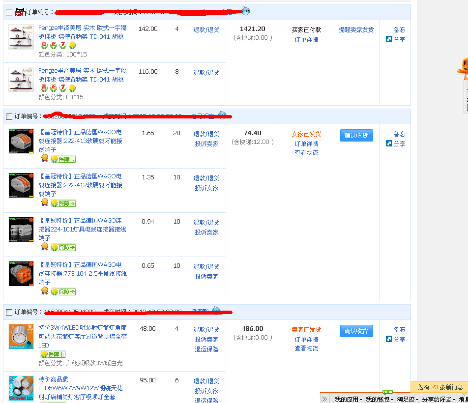This screenshot has width=468, height=403.
Task: Click 提醒卖家发货 on the Fengze order
Action: point(356,29)
